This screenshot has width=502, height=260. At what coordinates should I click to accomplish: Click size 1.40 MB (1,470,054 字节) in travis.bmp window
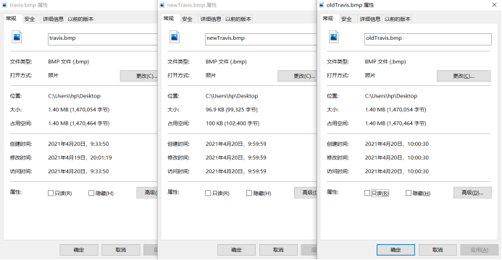pos(79,110)
